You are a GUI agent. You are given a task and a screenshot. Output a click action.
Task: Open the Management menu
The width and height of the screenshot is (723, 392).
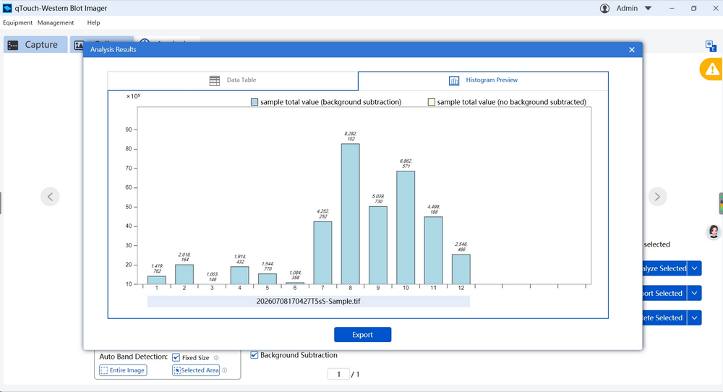tap(56, 22)
